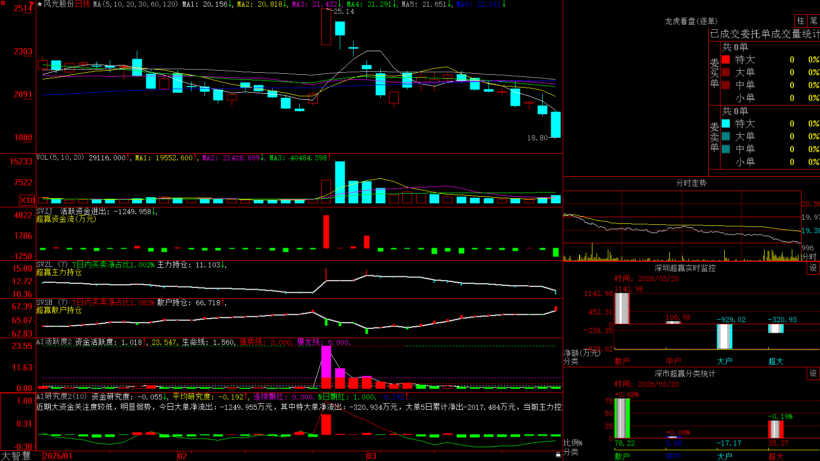
Task: Click the red pin marker beside 2514
Action: click(x=32, y=5)
